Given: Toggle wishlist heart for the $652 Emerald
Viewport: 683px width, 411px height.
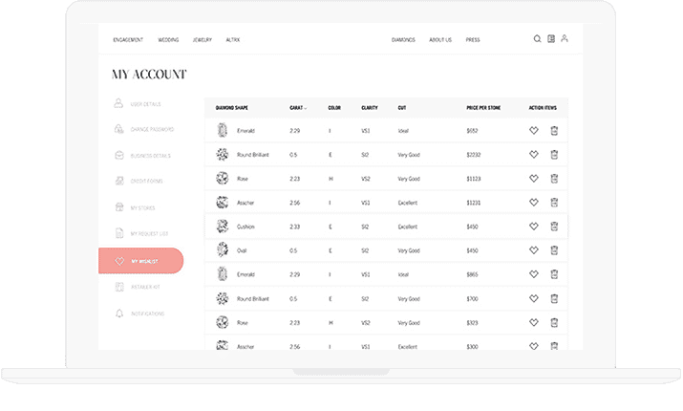Looking at the screenshot, I should click(534, 130).
